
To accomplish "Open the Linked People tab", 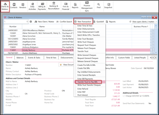I will (140, 58).
